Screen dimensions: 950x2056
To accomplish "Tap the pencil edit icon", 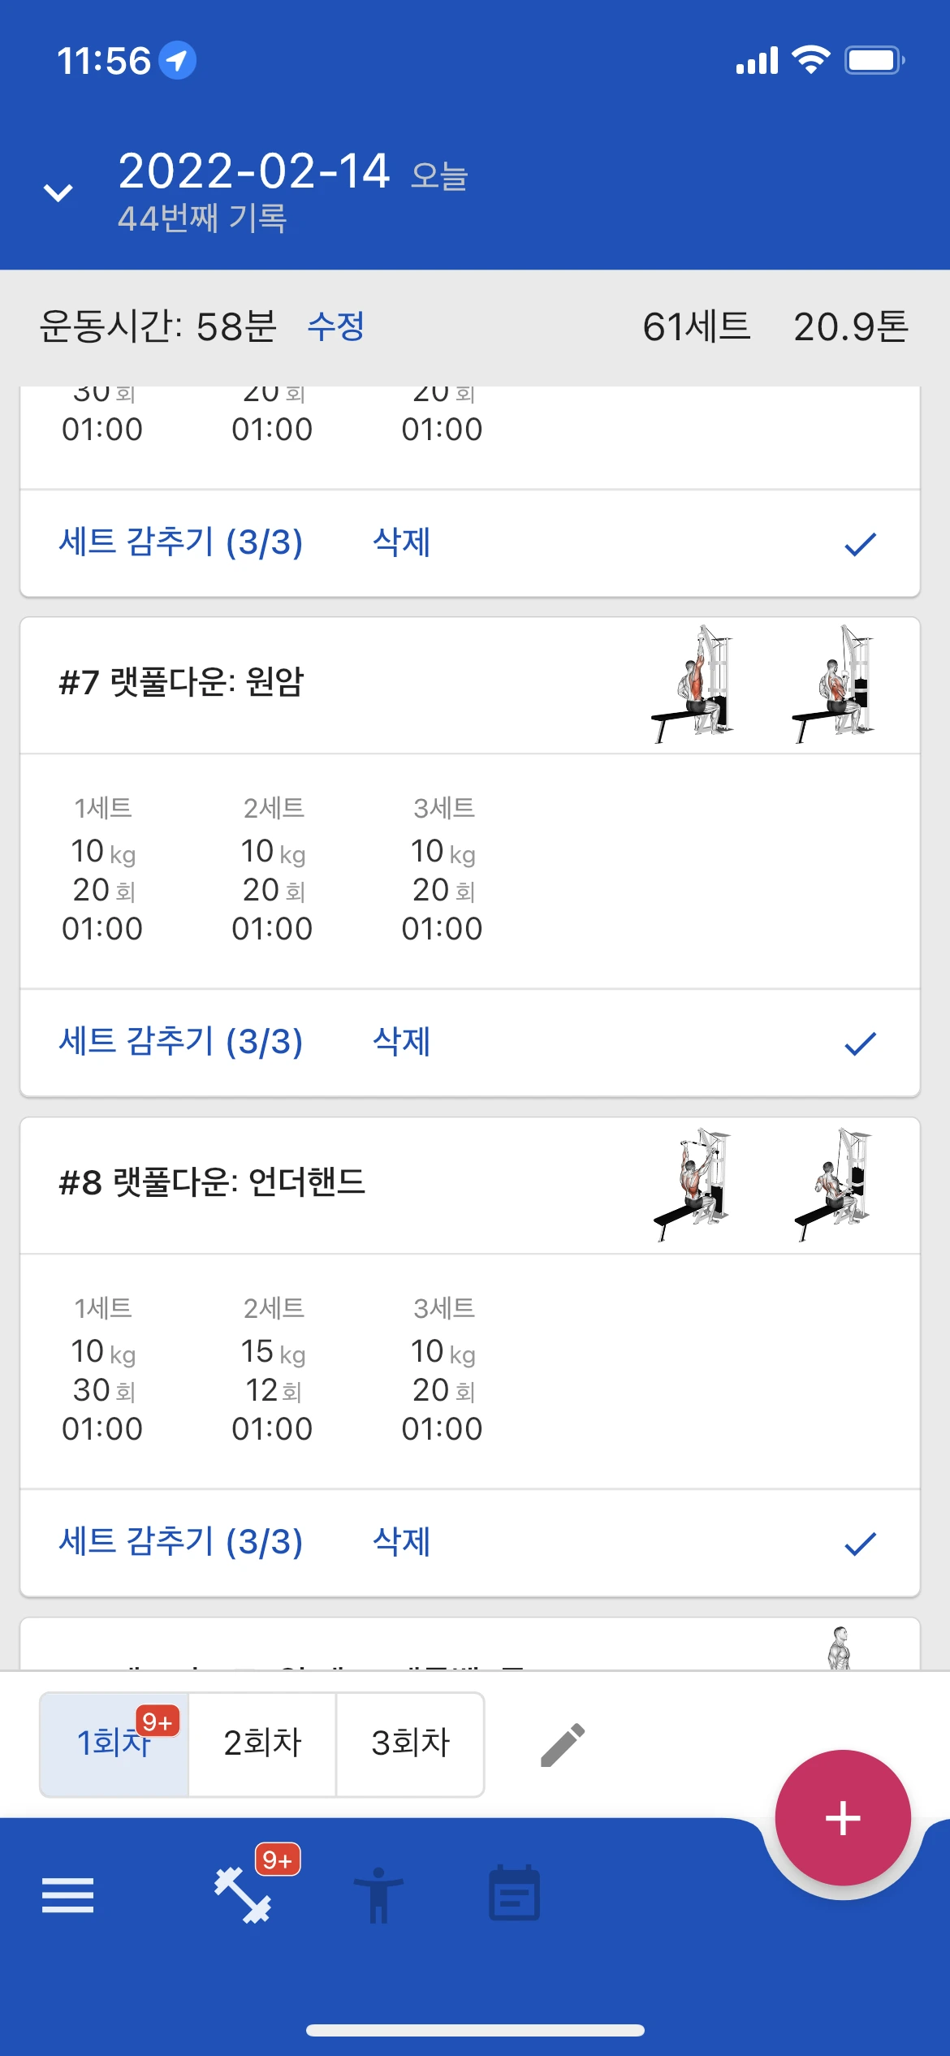I will click(562, 1744).
